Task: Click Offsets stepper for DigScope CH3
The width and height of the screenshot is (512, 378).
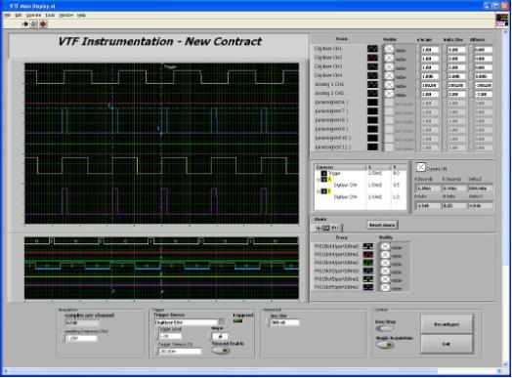Action: (471, 67)
